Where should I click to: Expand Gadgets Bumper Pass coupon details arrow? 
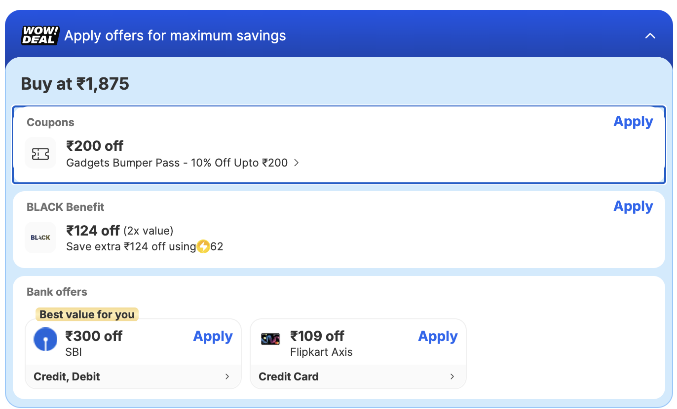(297, 163)
